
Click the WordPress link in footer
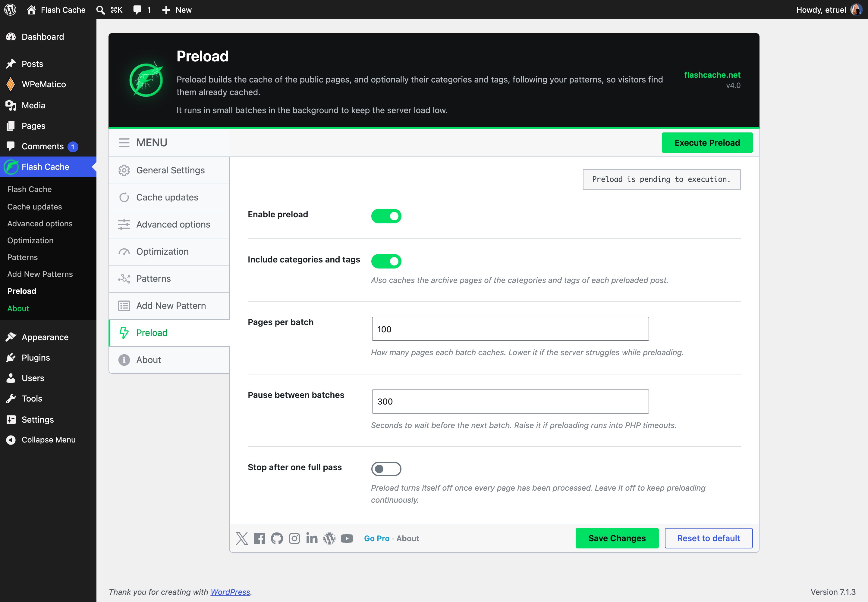click(230, 592)
